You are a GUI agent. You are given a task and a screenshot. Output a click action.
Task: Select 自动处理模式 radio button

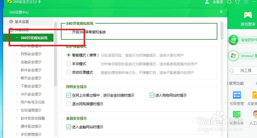pos(69,72)
